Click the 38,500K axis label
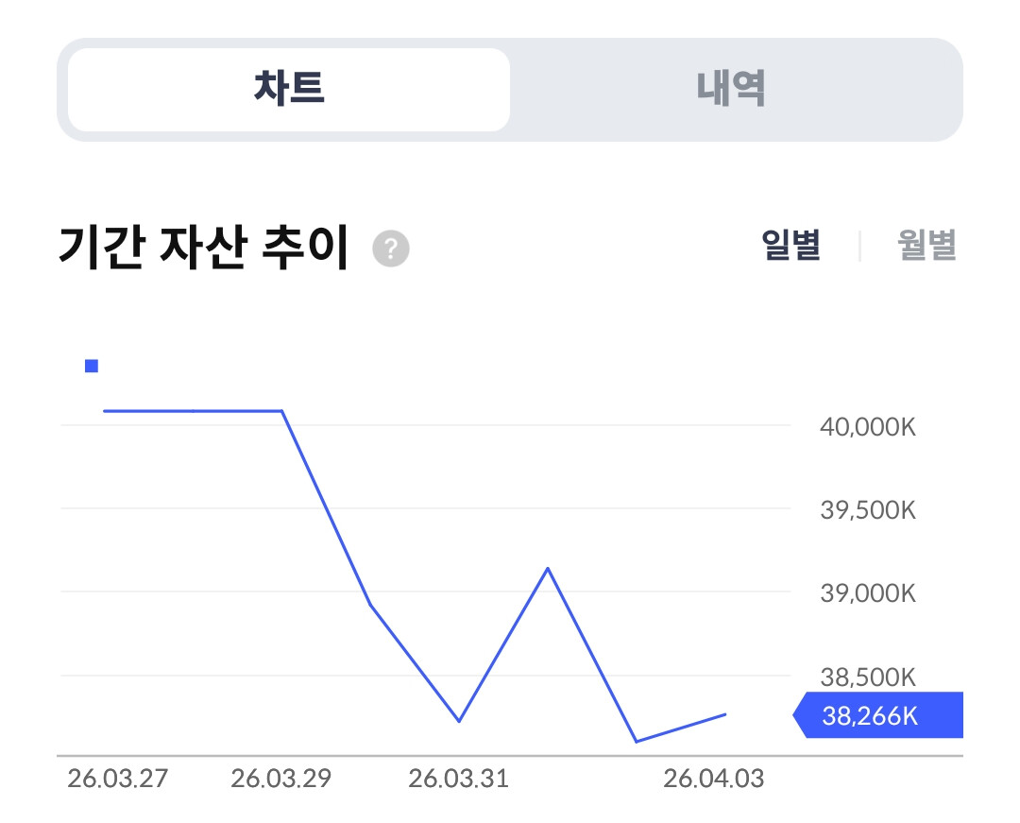 [x=868, y=677]
